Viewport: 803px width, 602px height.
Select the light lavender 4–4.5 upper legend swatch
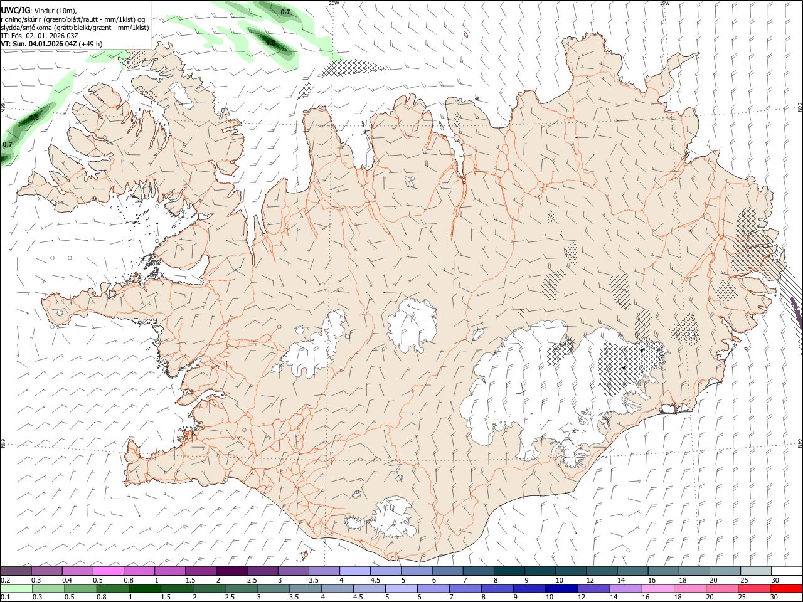click(x=354, y=571)
